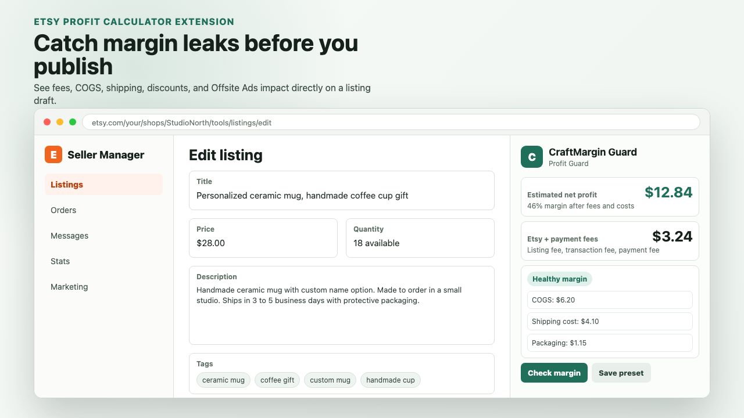The width and height of the screenshot is (744, 418).
Task: Click the $3.24 fees value
Action: point(673,236)
